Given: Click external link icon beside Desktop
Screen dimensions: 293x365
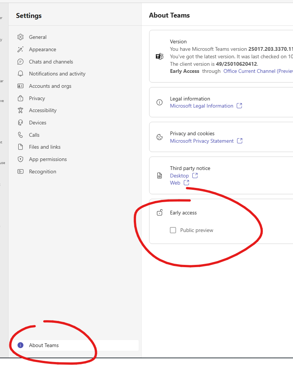Looking at the screenshot, I should click(195, 176).
